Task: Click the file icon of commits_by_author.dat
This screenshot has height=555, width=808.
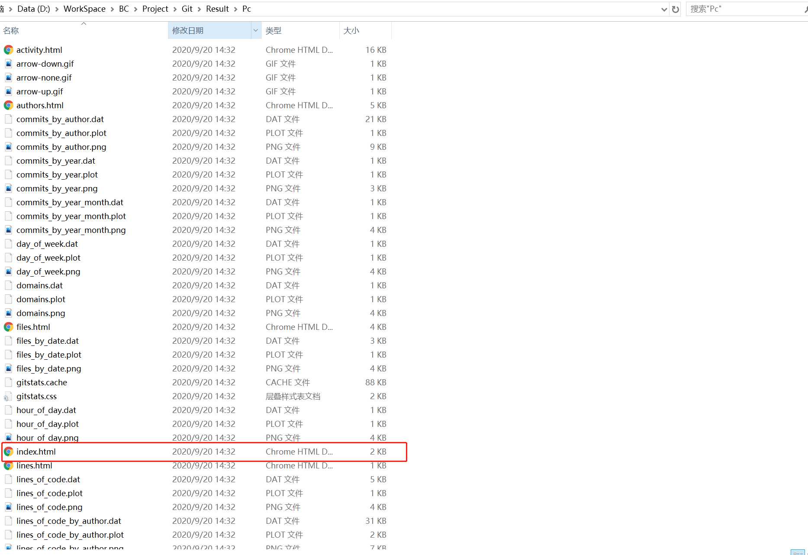Action: click(8, 119)
